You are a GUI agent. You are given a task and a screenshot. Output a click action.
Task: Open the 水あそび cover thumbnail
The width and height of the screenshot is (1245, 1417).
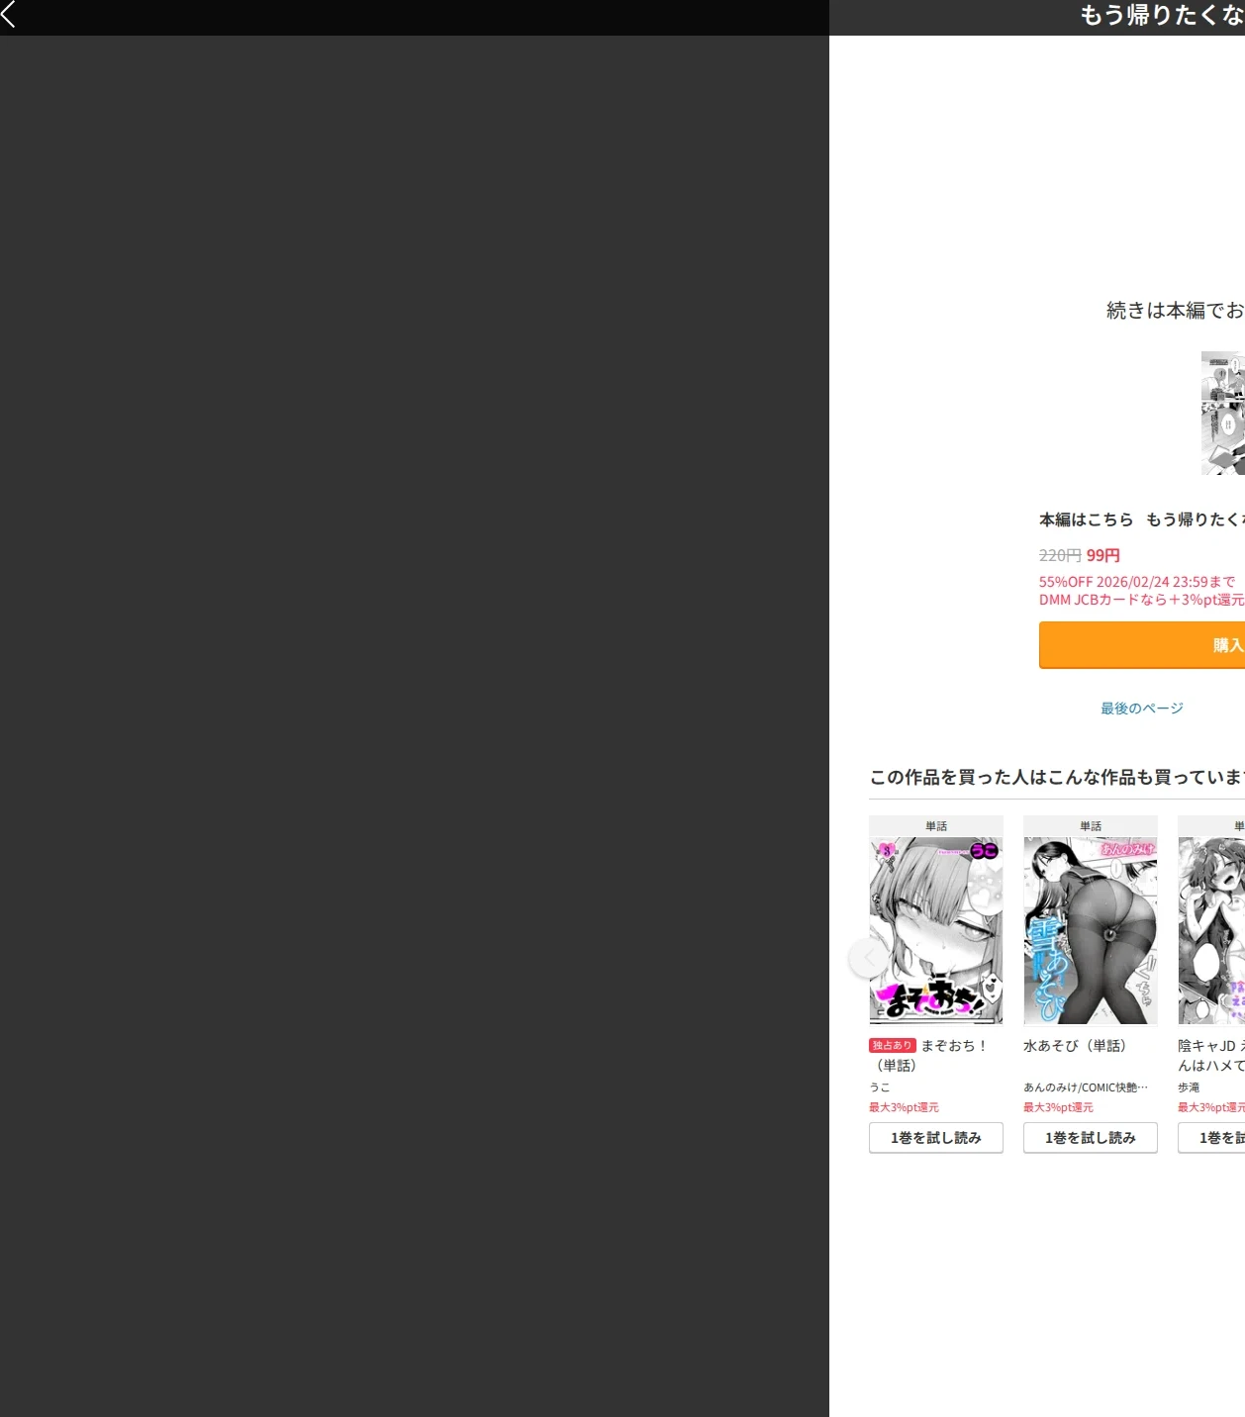point(1091,930)
